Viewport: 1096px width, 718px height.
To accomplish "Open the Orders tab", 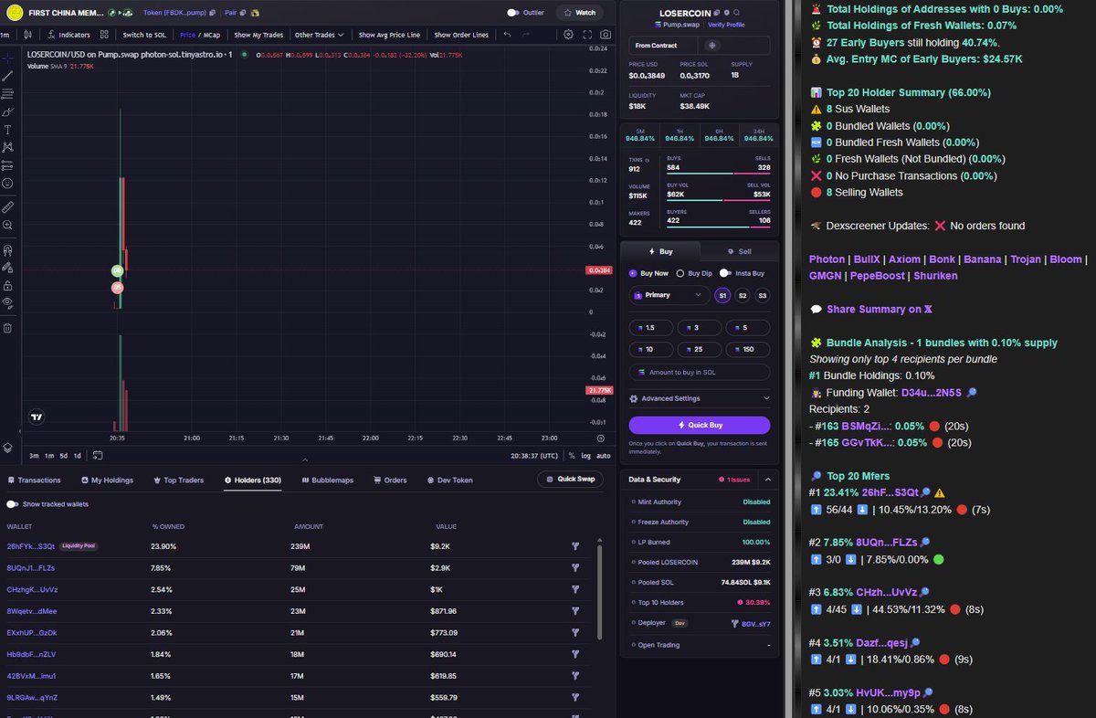I will [390, 480].
